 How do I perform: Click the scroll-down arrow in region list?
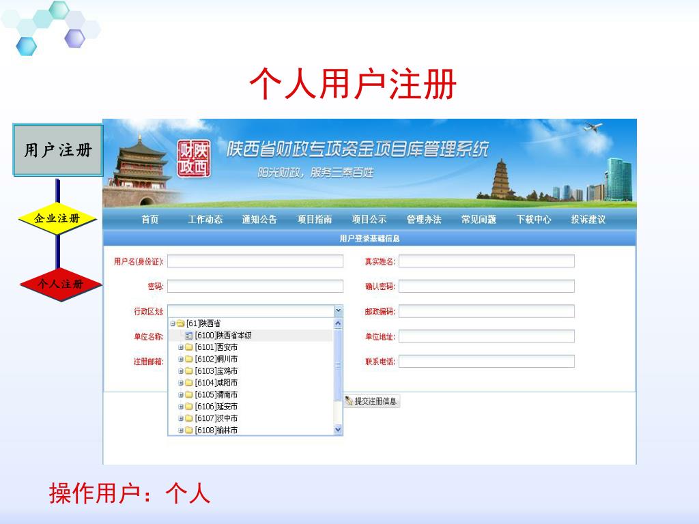(x=338, y=430)
